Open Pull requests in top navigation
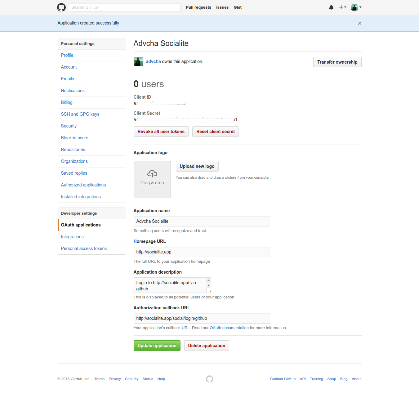The image size is (419, 394). [198, 7]
